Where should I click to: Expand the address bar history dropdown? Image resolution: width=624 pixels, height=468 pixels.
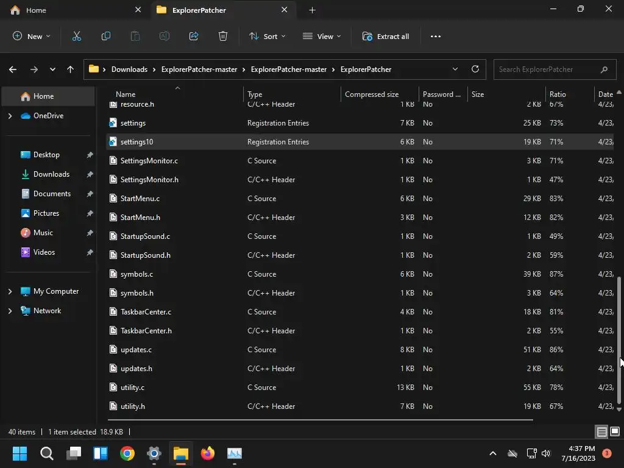coord(455,69)
